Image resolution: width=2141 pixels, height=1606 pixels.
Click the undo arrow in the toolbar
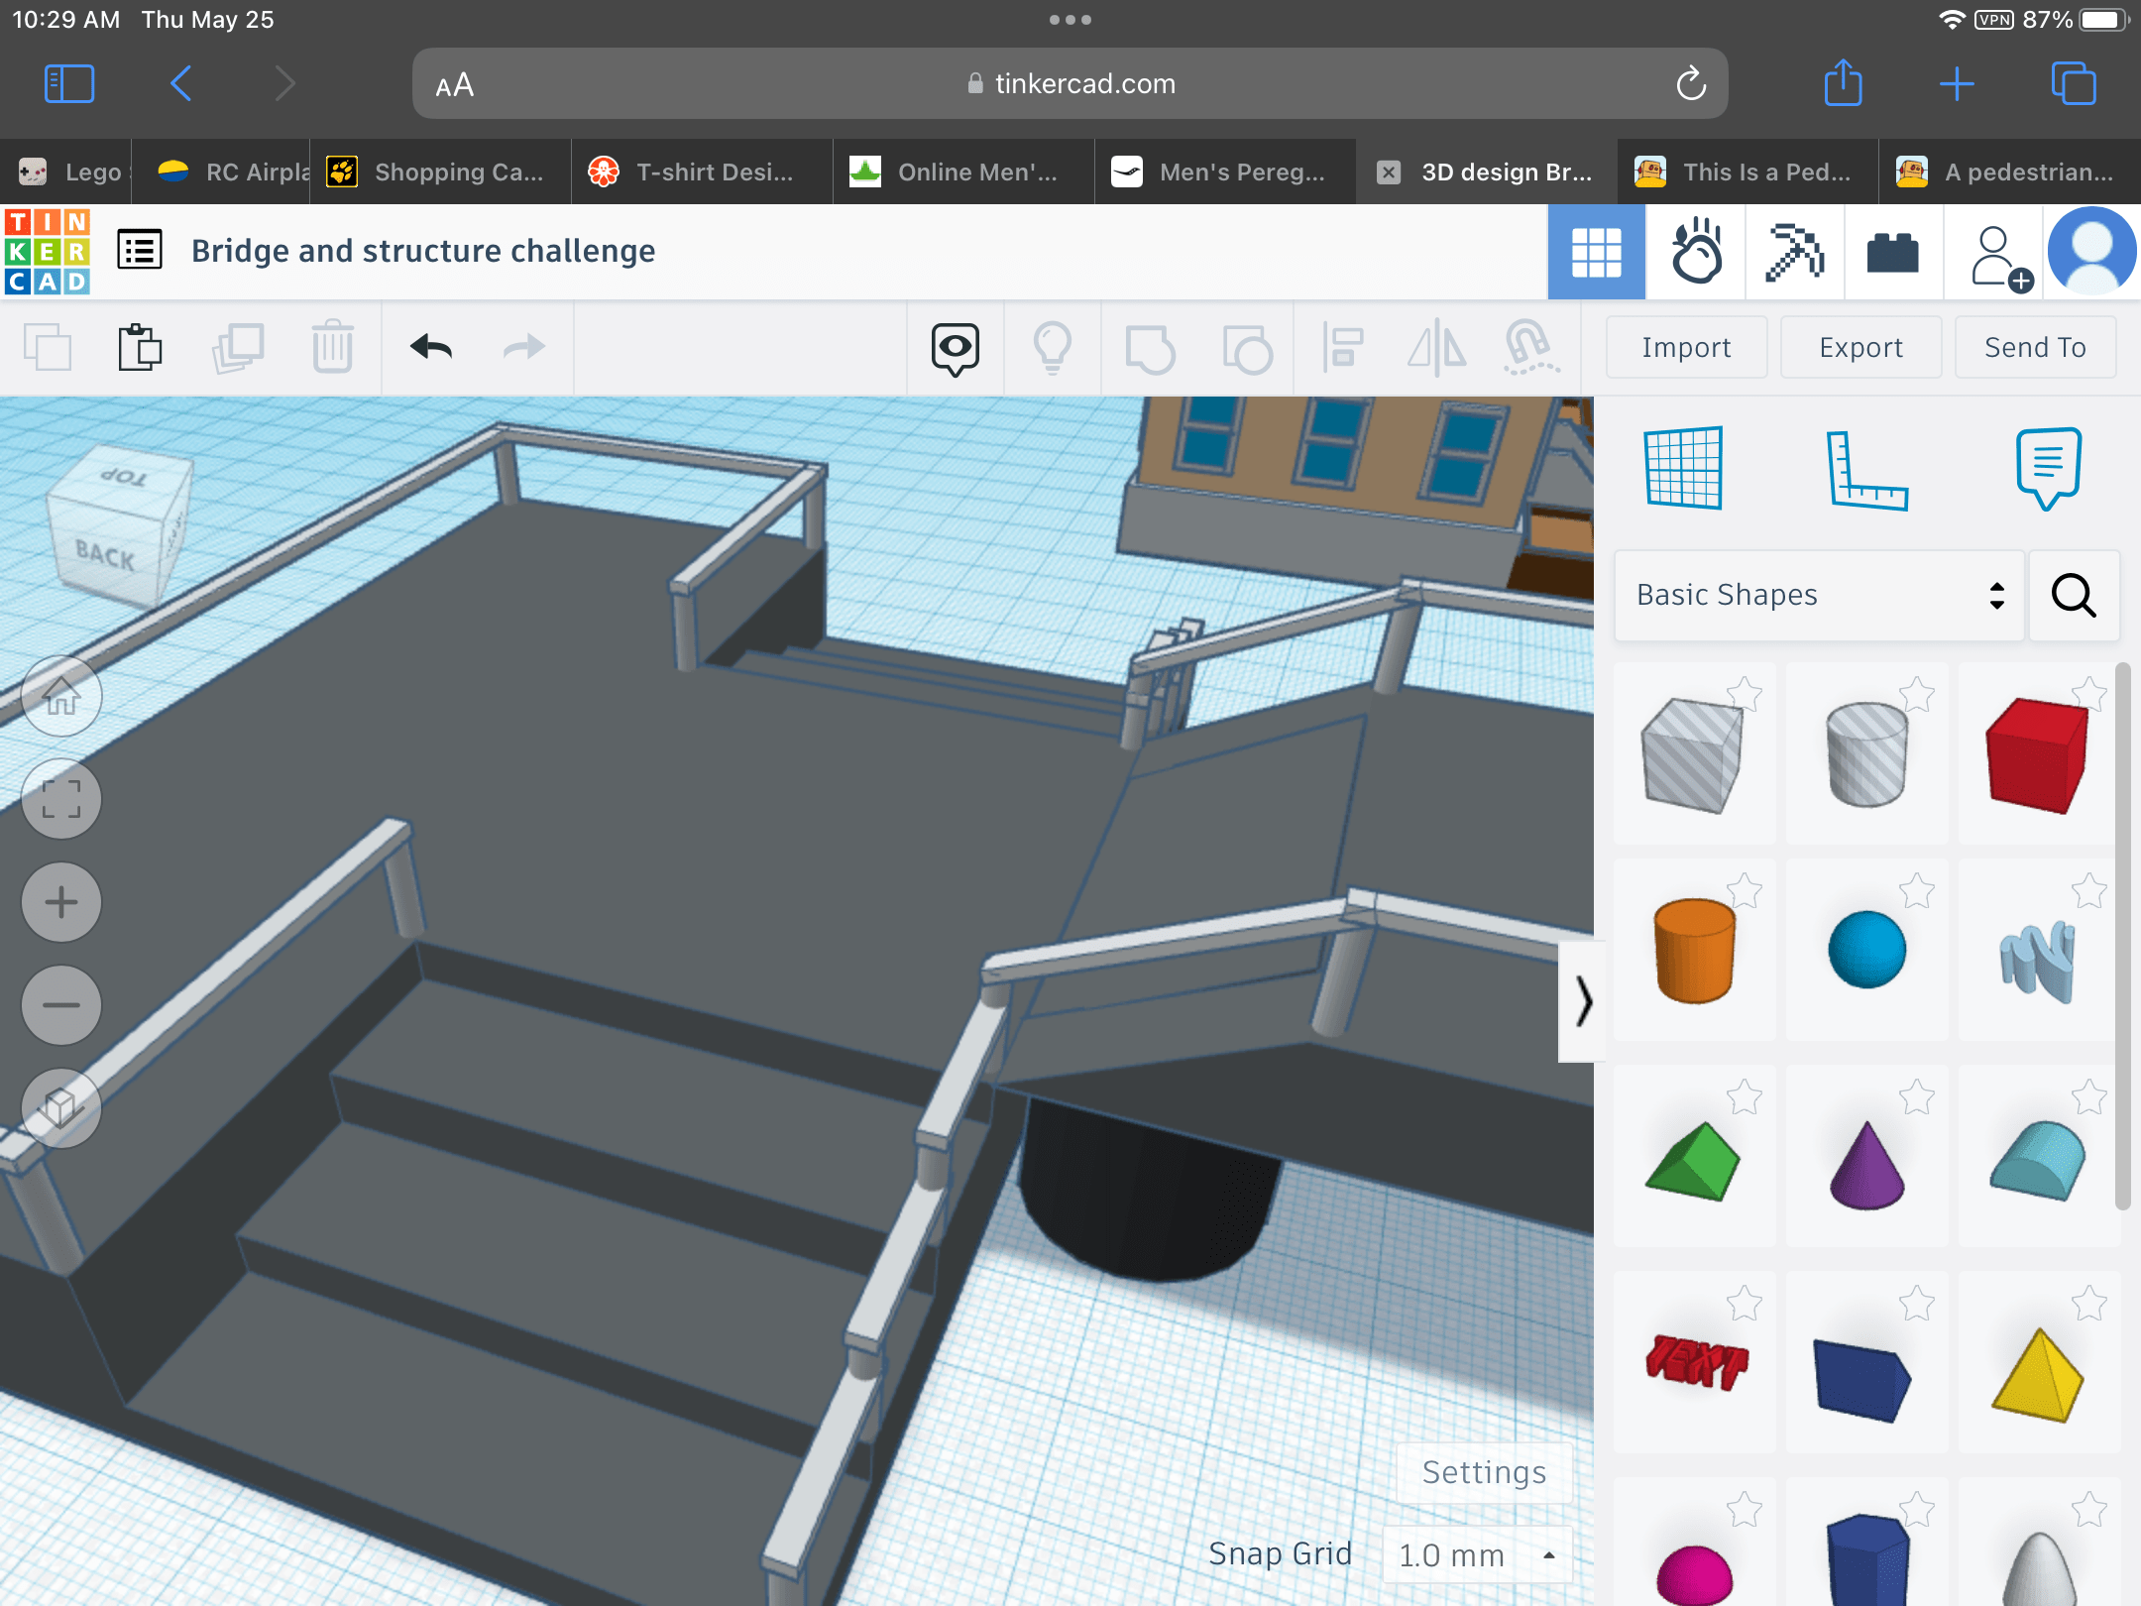click(x=431, y=347)
